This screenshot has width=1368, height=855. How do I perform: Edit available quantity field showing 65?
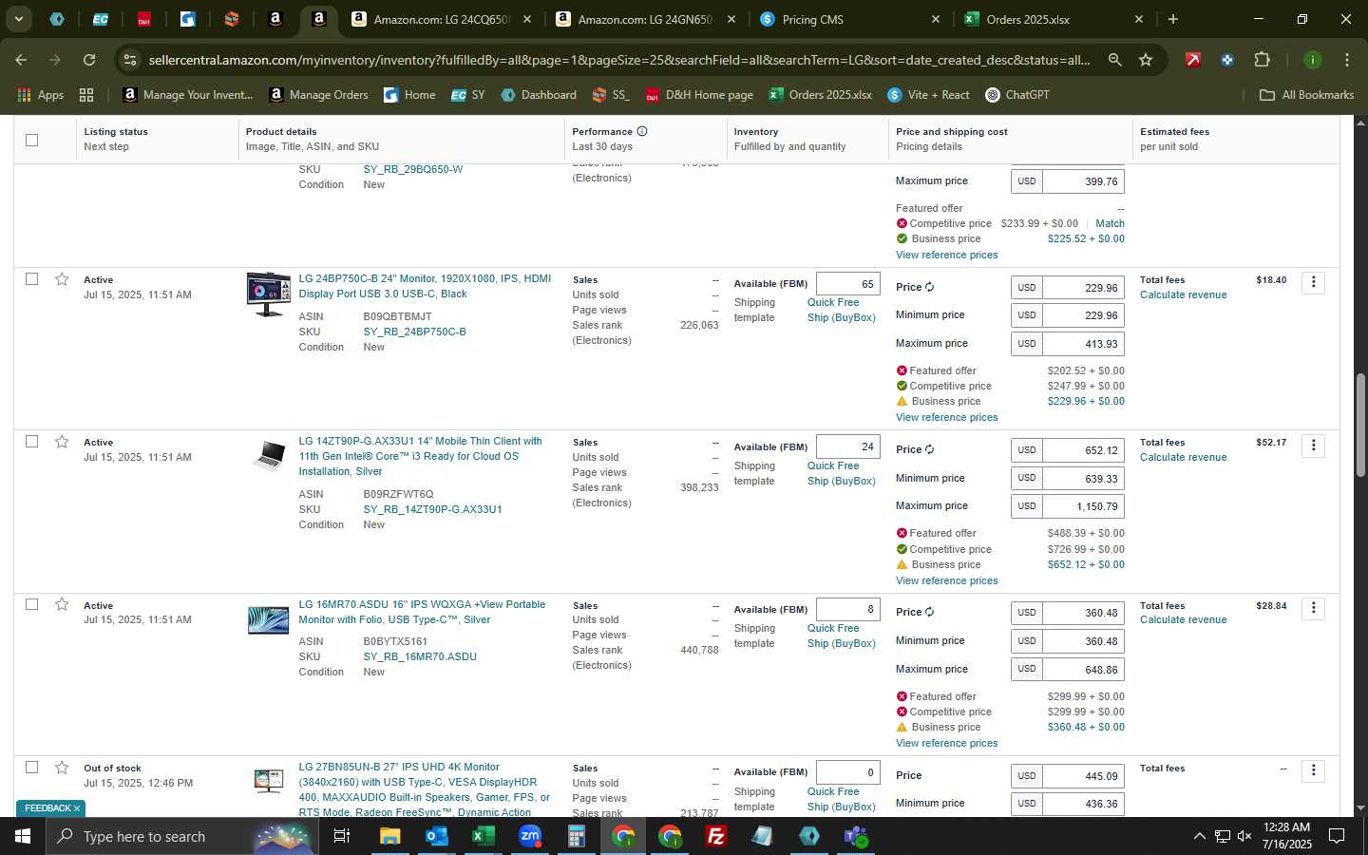pos(847,284)
